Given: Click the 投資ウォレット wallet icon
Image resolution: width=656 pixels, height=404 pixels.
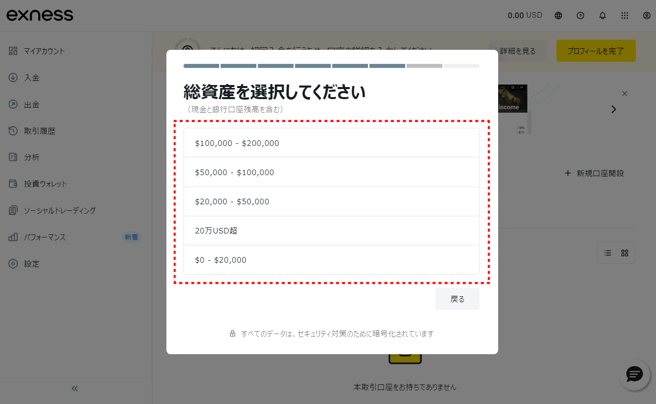Looking at the screenshot, I should point(13,184).
